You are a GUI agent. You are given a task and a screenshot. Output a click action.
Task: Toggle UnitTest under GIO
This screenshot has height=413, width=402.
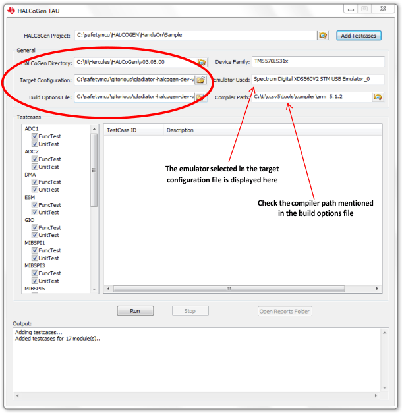pos(34,235)
